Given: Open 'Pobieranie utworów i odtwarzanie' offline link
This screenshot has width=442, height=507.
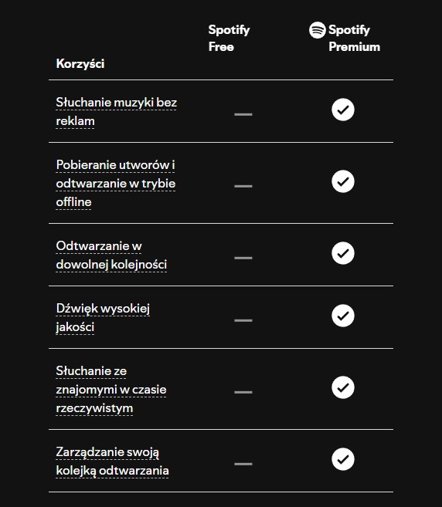Looking at the screenshot, I should (116, 184).
